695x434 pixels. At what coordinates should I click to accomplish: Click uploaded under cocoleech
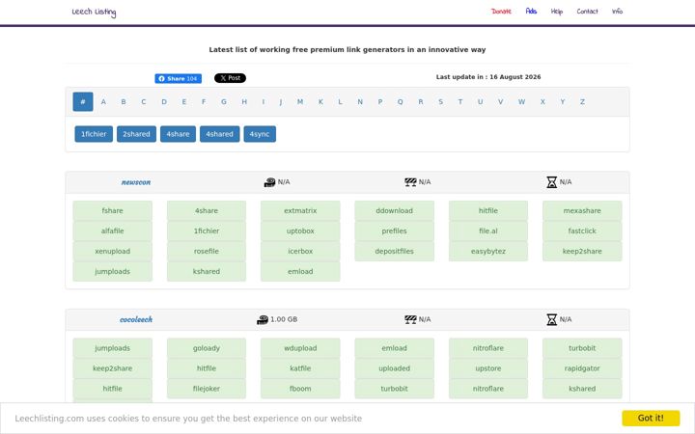[394, 368]
